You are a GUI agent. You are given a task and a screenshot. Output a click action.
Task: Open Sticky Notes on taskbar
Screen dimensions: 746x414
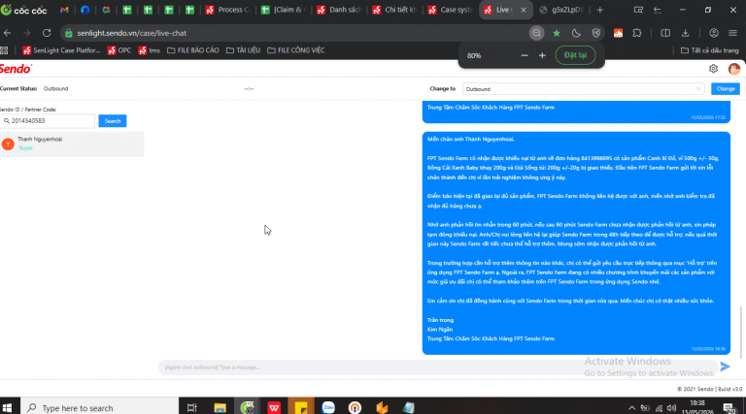(301, 407)
